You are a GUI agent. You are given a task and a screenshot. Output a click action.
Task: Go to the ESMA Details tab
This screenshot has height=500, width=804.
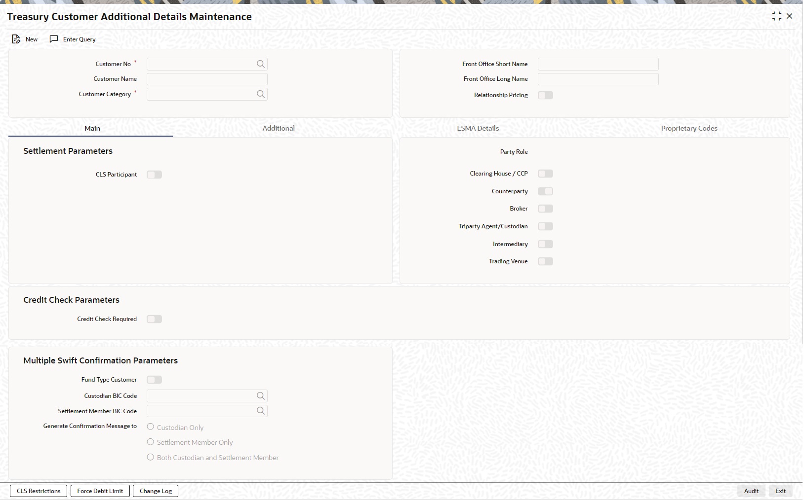click(x=478, y=128)
